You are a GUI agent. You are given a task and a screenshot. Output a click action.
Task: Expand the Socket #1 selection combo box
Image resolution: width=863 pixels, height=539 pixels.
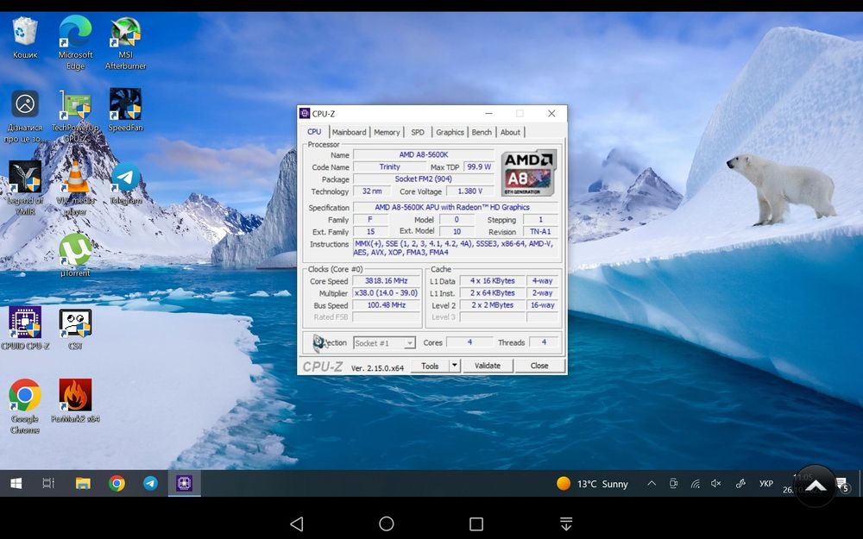click(384, 343)
